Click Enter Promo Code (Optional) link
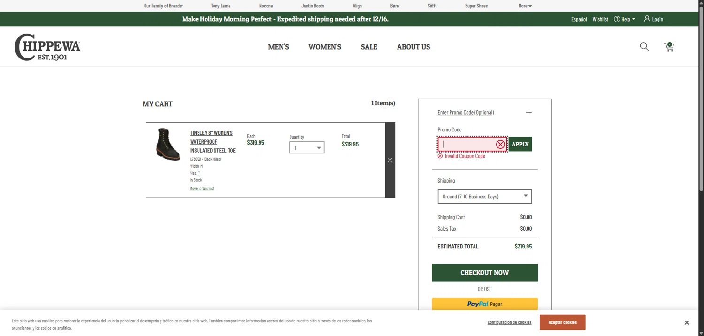704x336 pixels. 466,112
